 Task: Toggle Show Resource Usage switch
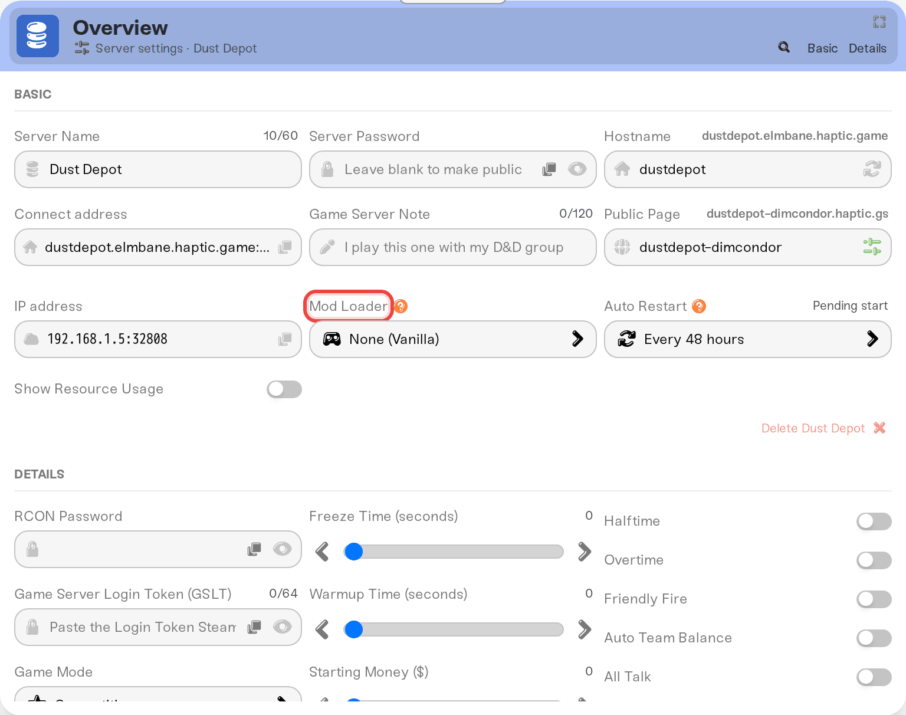point(284,389)
